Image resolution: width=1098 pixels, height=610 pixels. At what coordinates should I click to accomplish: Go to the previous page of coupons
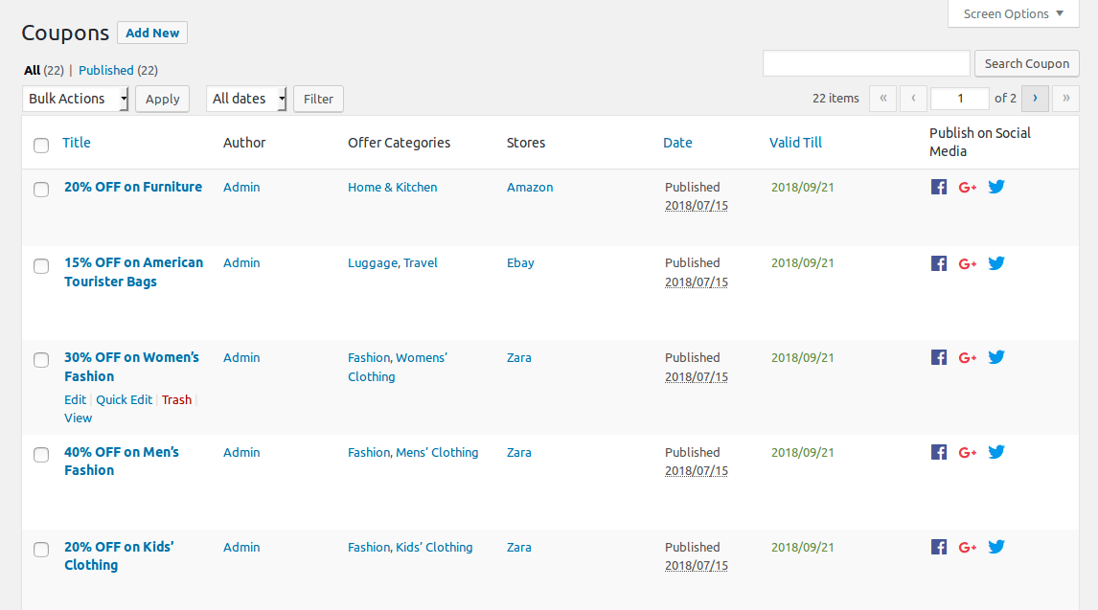[x=913, y=99]
